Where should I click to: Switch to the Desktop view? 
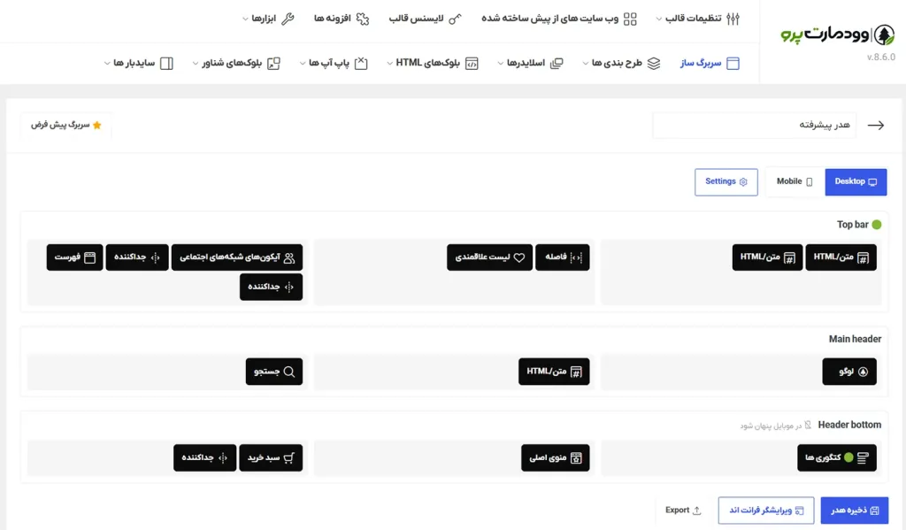click(x=856, y=182)
